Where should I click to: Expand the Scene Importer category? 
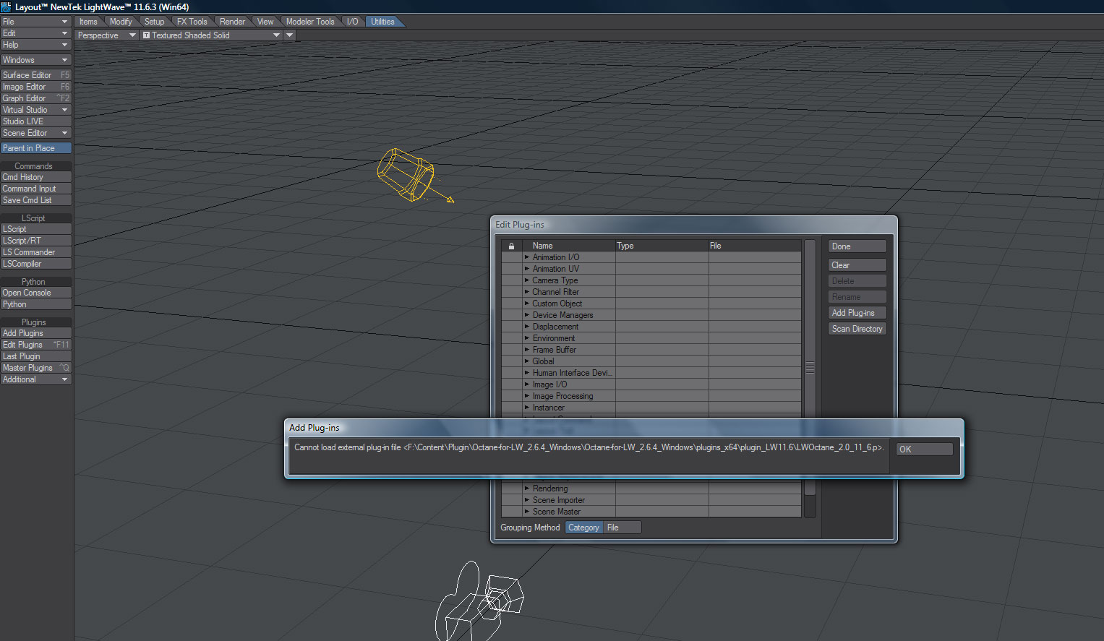click(527, 500)
